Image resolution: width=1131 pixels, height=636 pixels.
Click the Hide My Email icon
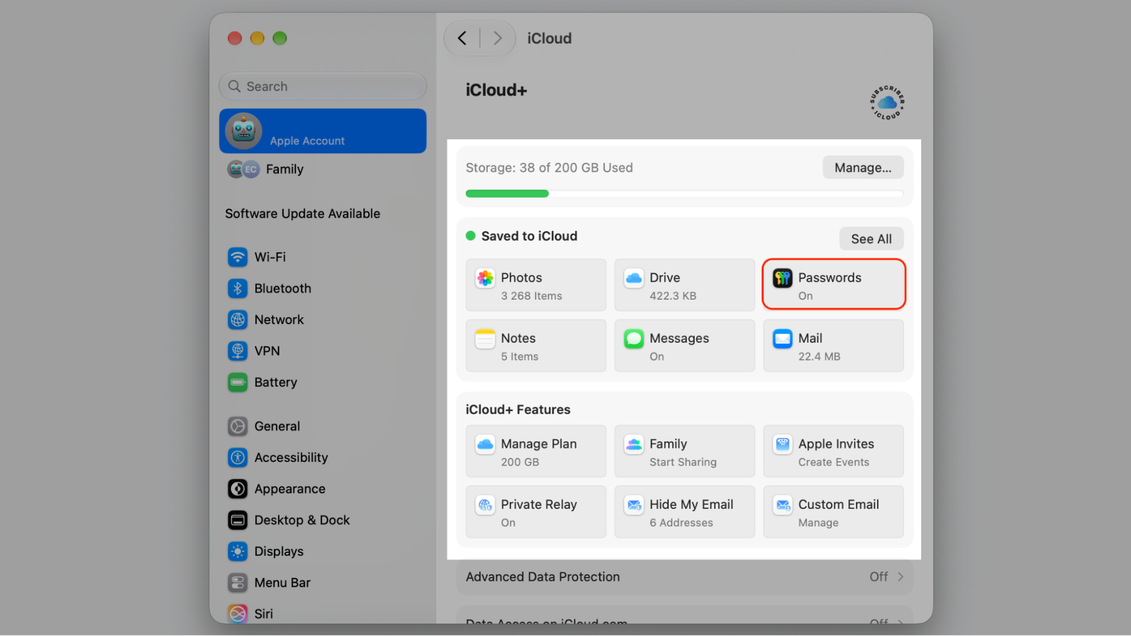(x=634, y=505)
